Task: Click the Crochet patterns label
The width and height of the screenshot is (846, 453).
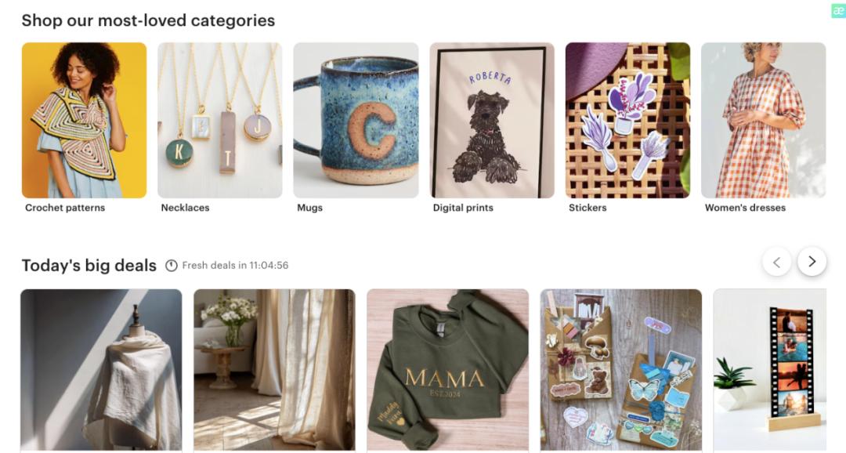Action: click(65, 208)
